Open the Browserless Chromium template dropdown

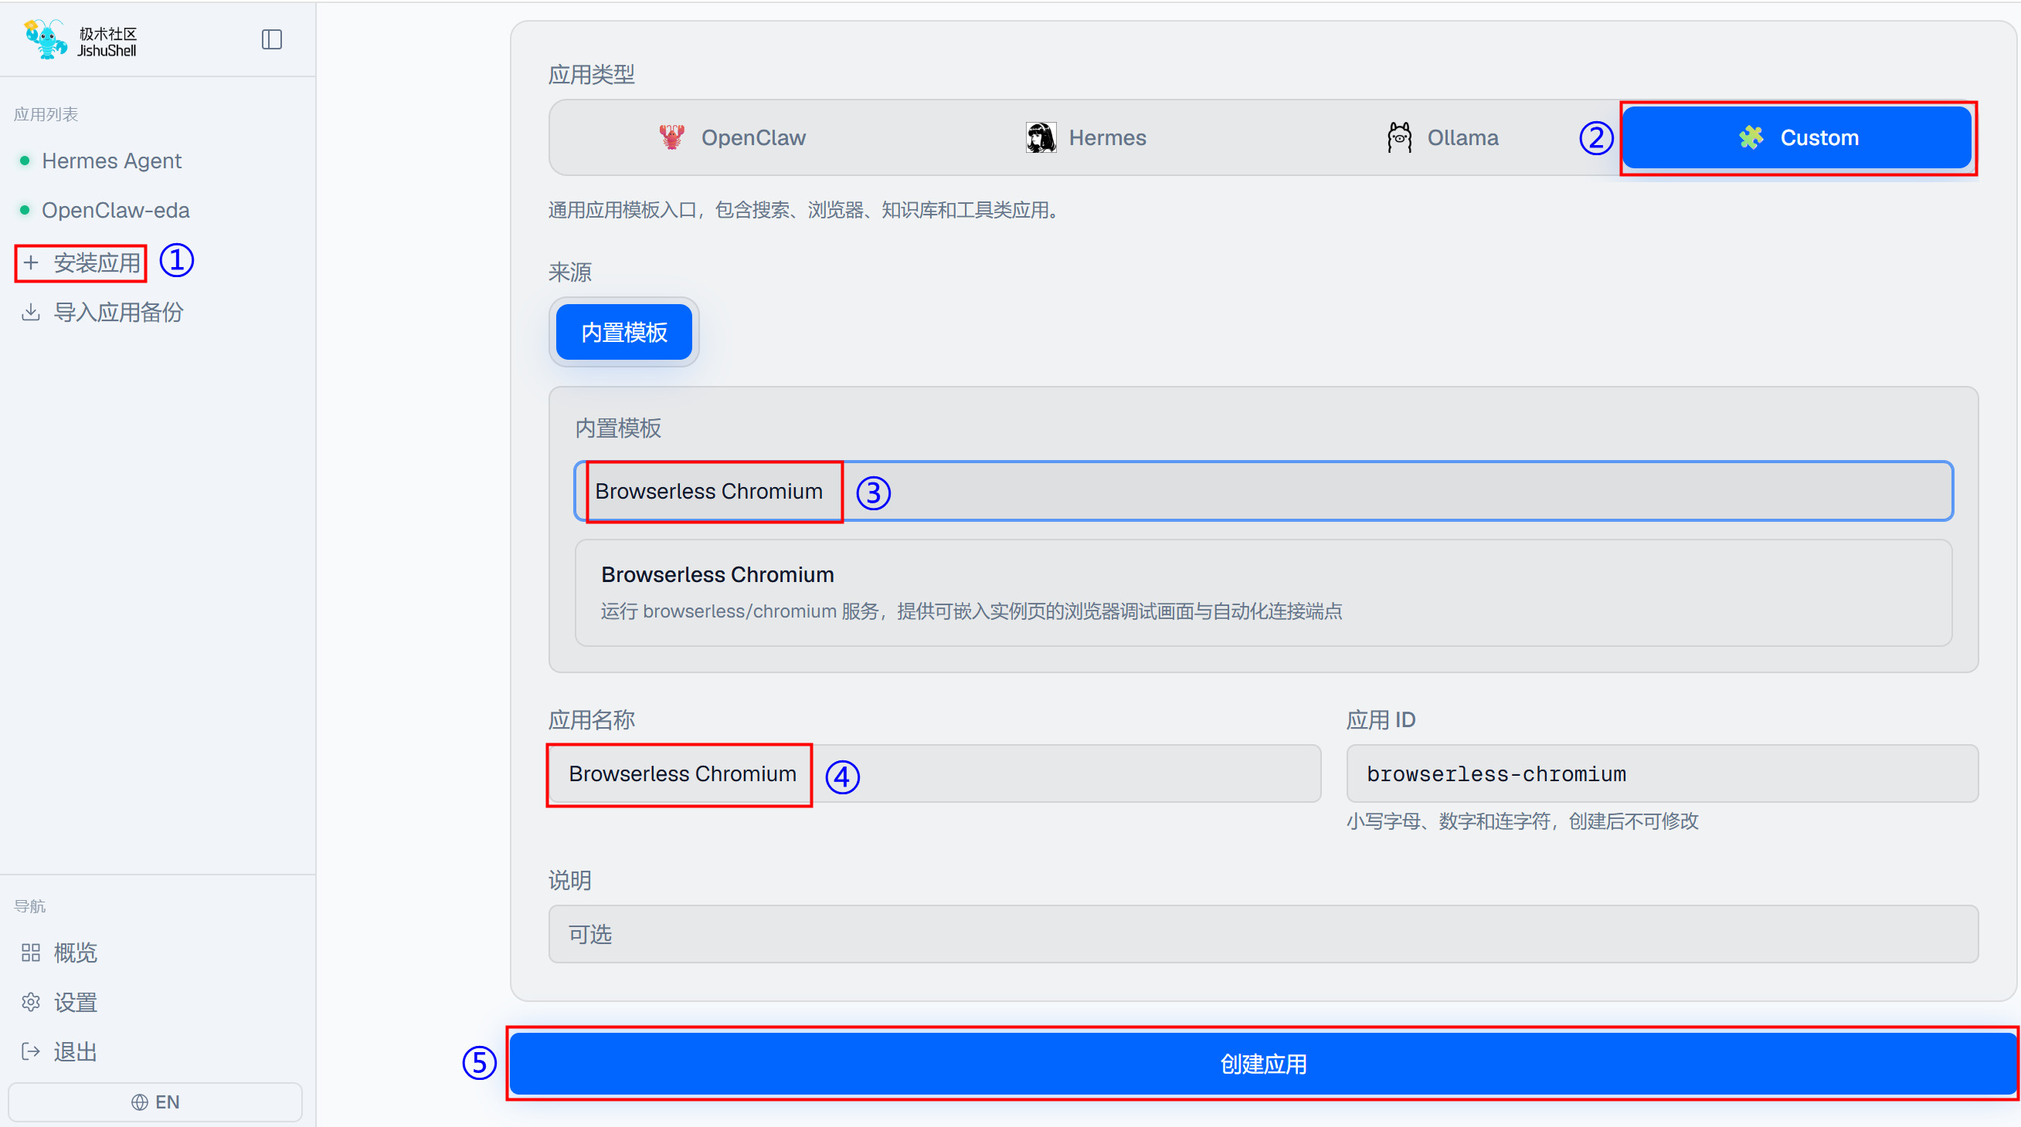(x=1264, y=492)
